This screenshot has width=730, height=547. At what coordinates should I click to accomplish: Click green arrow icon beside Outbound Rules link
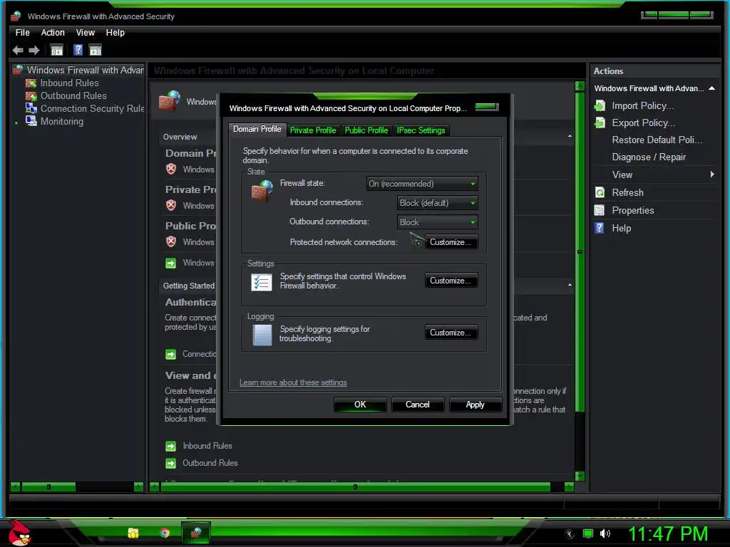coord(171,464)
